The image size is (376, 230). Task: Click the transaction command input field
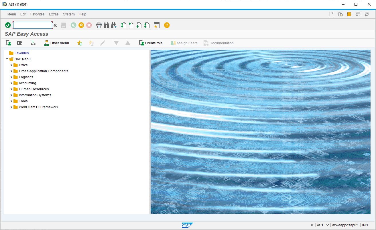pos(32,25)
